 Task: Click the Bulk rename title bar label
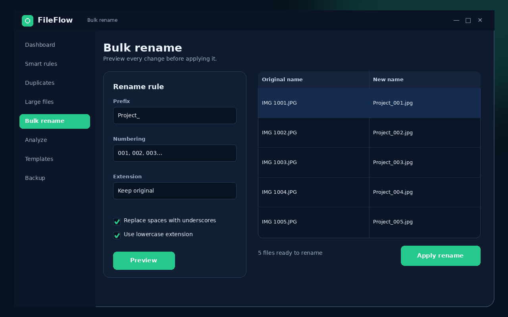point(102,20)
